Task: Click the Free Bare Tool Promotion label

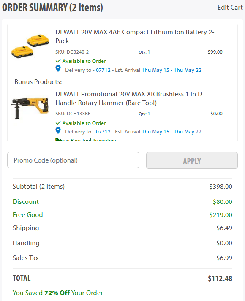Action: (88, 139)
